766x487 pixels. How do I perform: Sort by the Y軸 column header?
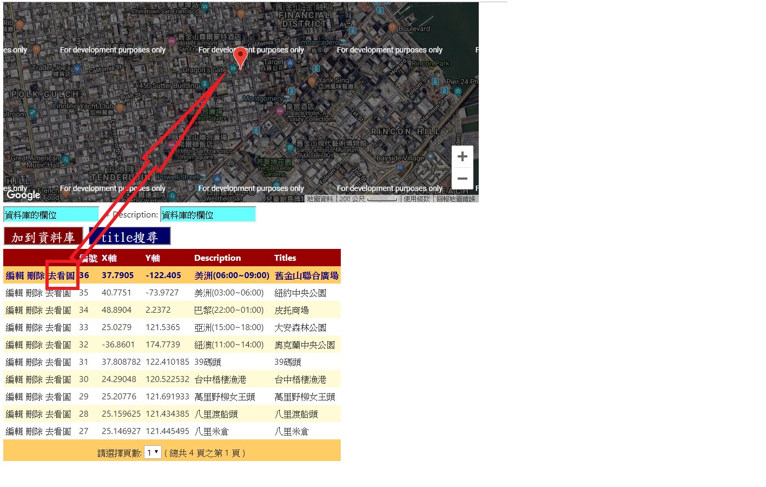click(x=153, y=258)
